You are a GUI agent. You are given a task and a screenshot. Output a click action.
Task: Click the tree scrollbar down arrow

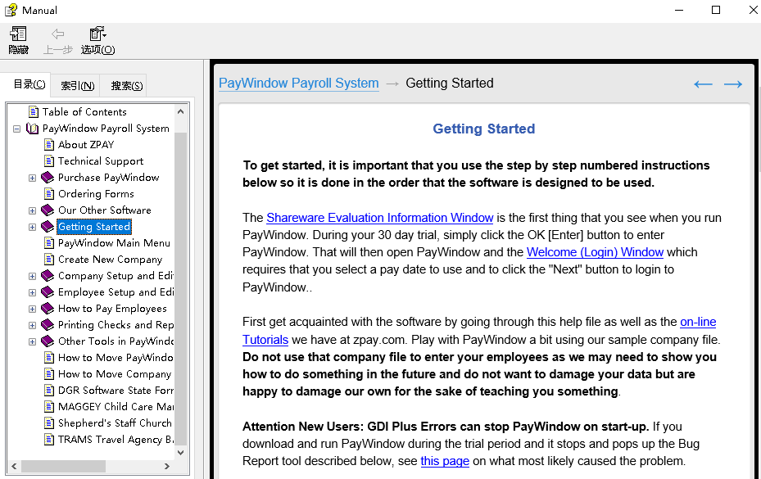180,452
